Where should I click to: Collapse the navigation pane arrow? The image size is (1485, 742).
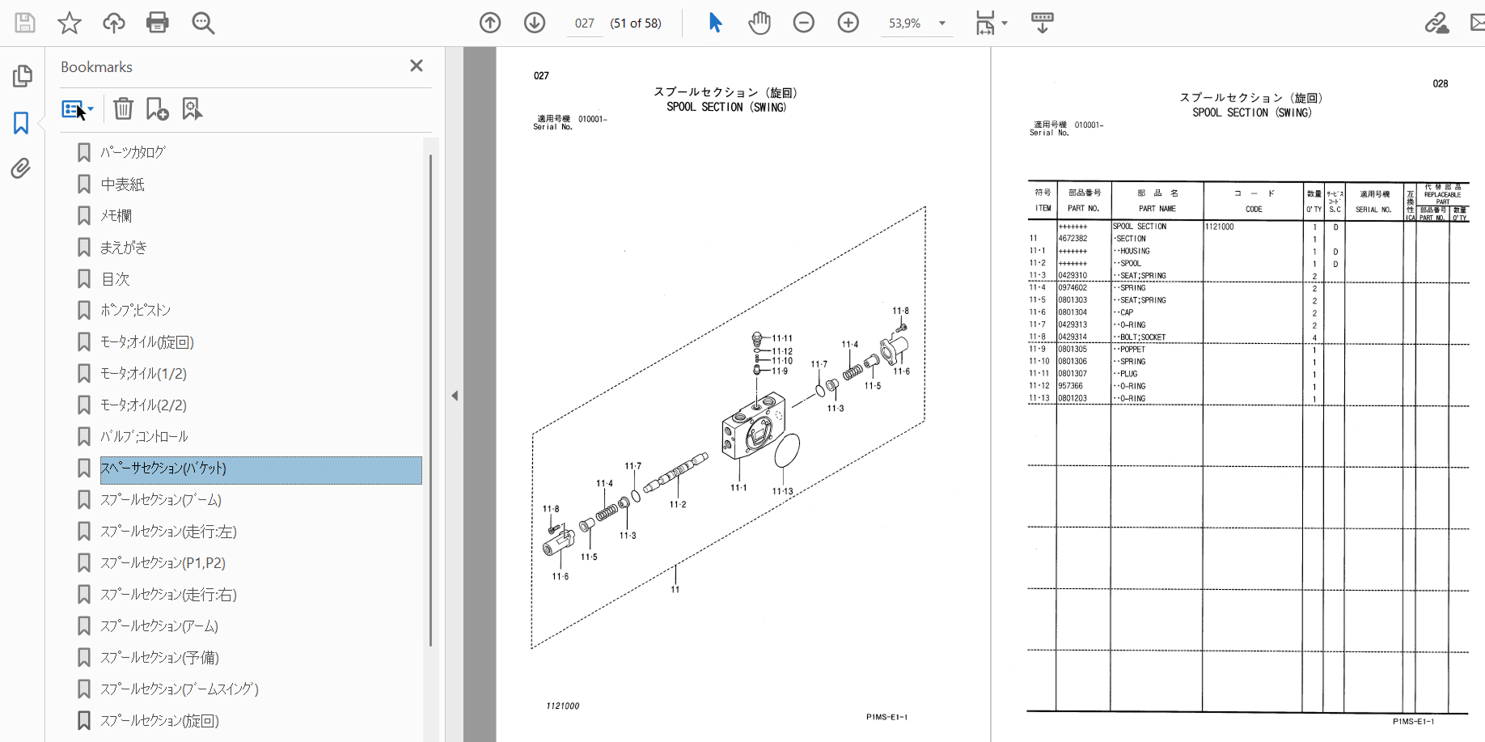pos(455,396)
